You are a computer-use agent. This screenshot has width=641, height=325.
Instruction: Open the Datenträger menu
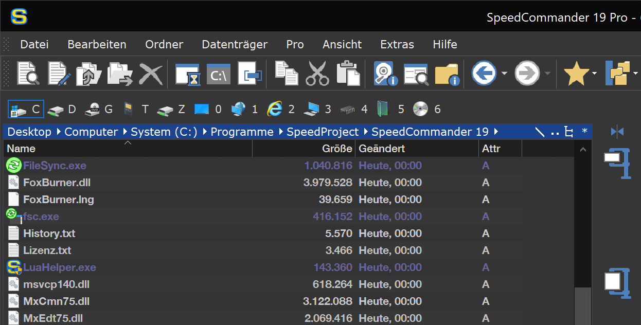pyautogui.click(x=235, y=45)
